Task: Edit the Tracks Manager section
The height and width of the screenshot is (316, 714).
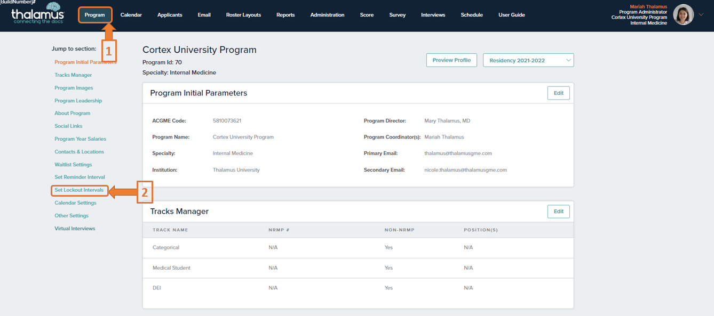Action: tap(559, 212)
